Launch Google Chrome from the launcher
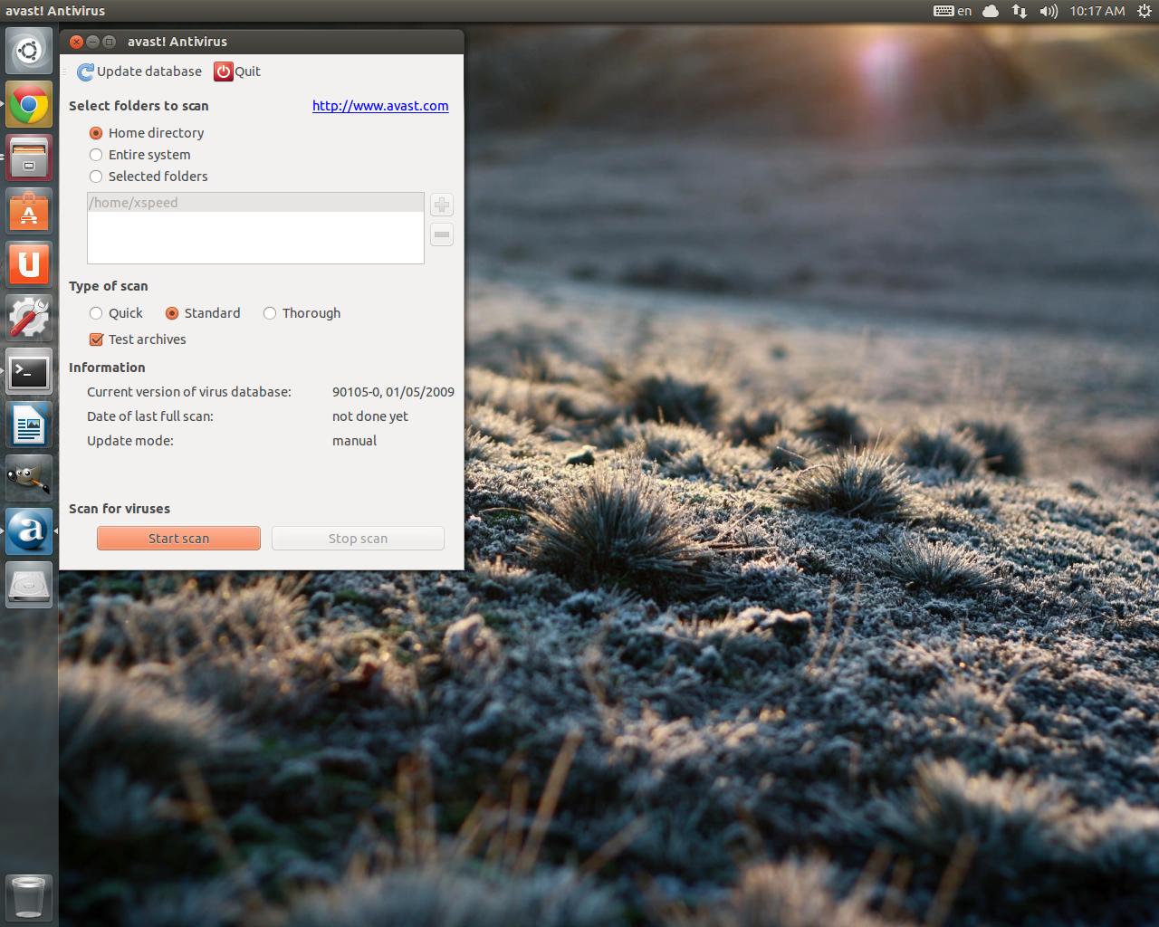Screen dimensions: 1159x927 tap(29, 104)
